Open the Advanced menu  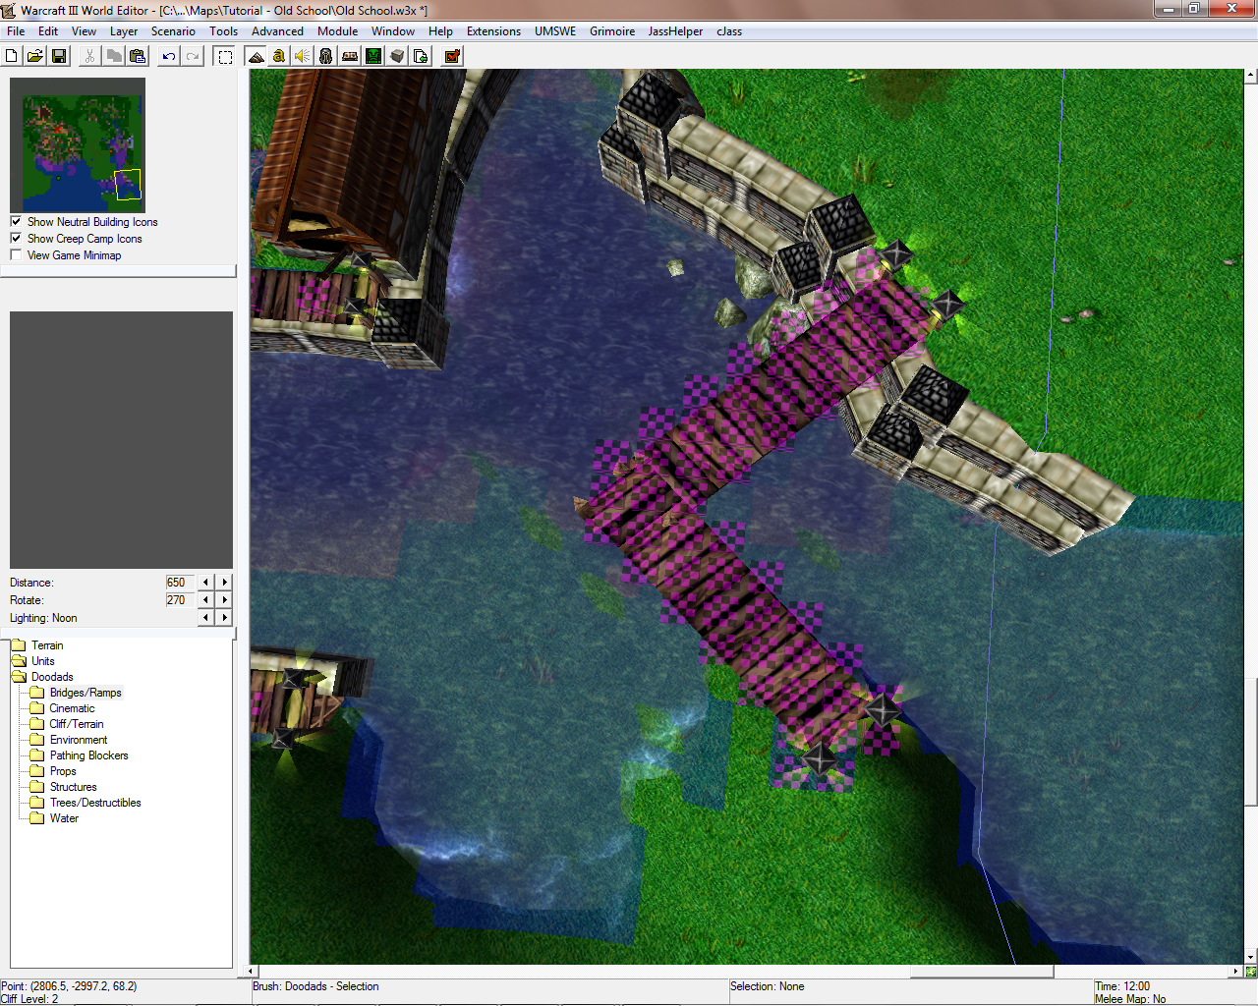pos(278,31)
